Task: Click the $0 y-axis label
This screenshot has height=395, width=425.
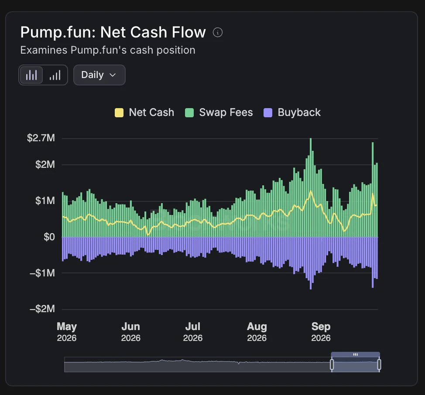Action: [x=49, y=237]
